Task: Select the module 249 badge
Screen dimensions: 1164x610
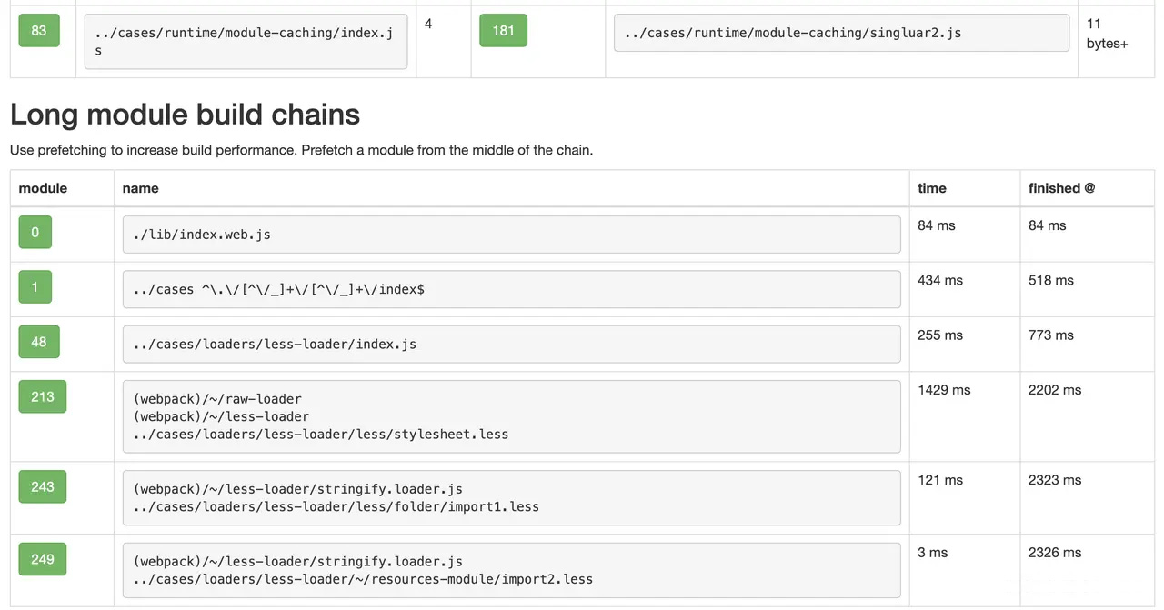Action: pos(42,559)
